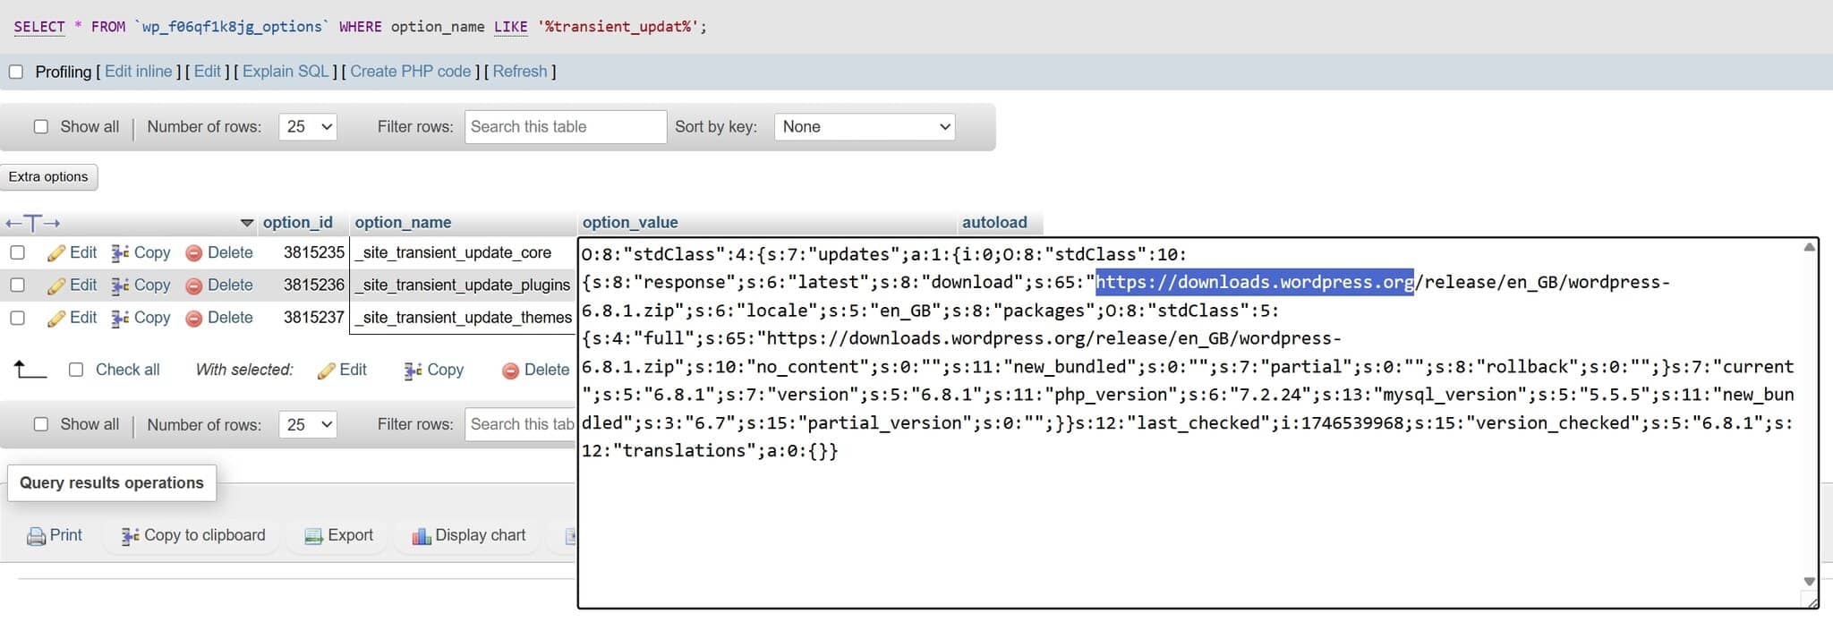Open the column options triangle near option_id
The image size is (1833, 622).
click(x=247, y=223)
